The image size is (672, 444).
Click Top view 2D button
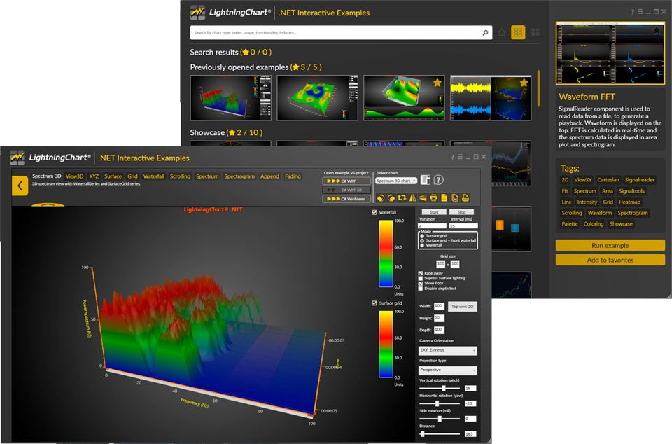(463, 307)
